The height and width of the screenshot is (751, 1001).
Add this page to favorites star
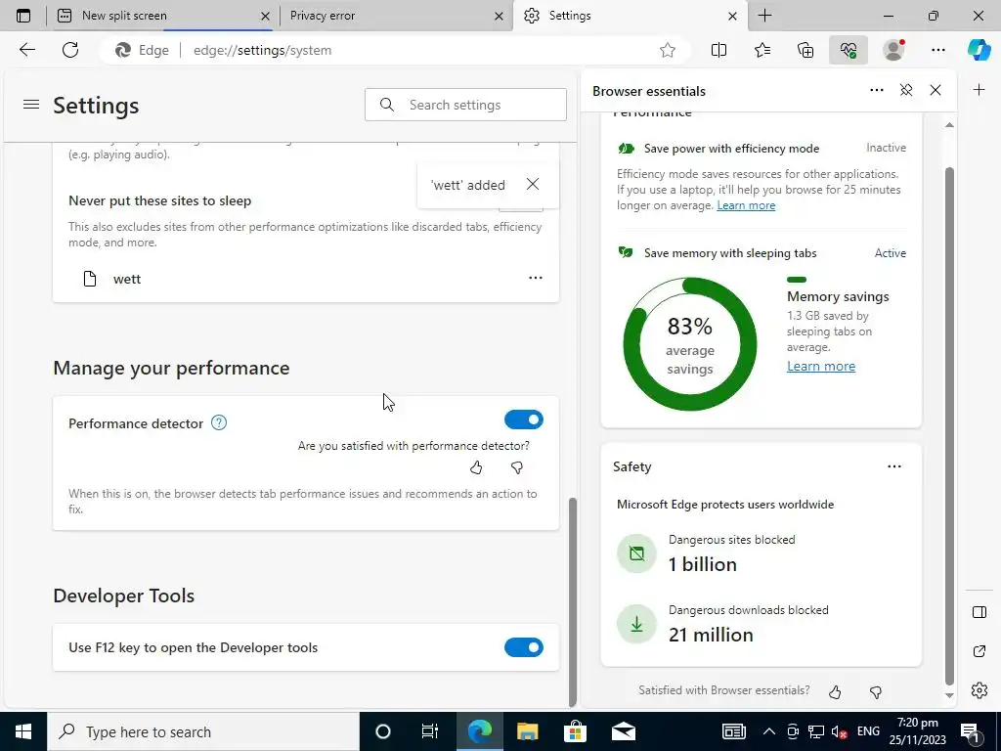[x=667, y=50]
